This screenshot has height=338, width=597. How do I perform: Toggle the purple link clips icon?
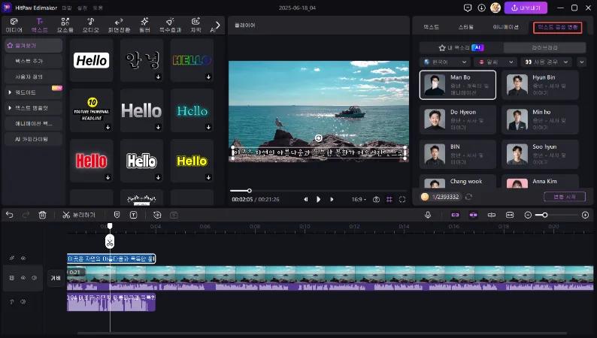pyautogui.click(x=455, y=215)
